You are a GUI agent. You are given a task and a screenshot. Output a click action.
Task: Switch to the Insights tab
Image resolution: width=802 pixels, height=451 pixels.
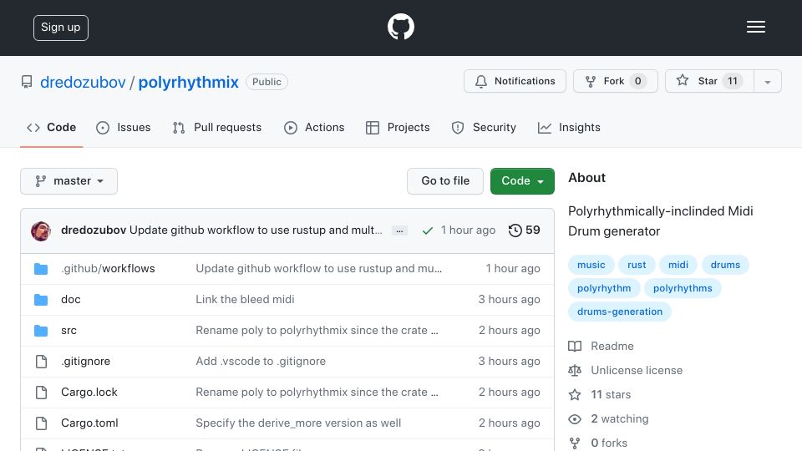point(569,127)
